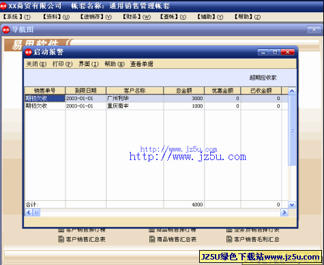324x265 pixels.
Task: Click the table's vertical scroll up arrow
Action: pos(292,91)
